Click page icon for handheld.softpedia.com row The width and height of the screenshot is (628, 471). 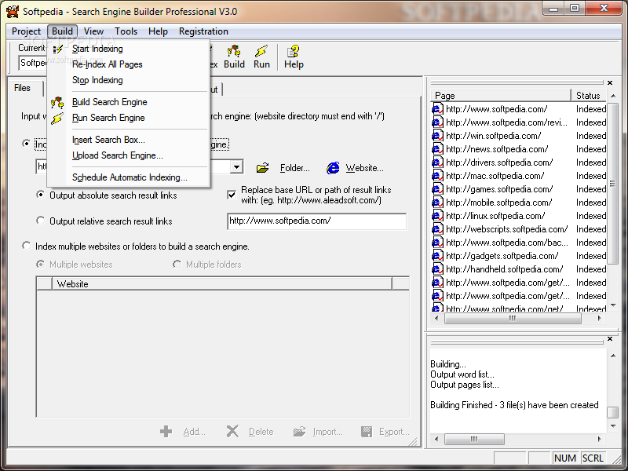[437, 269]
